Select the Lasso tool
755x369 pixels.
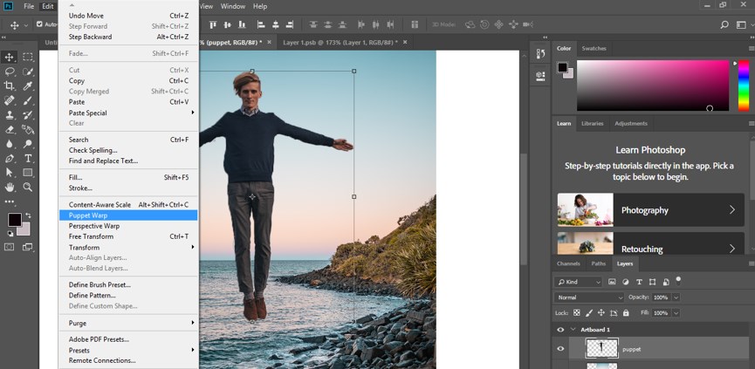coord(10,71)
